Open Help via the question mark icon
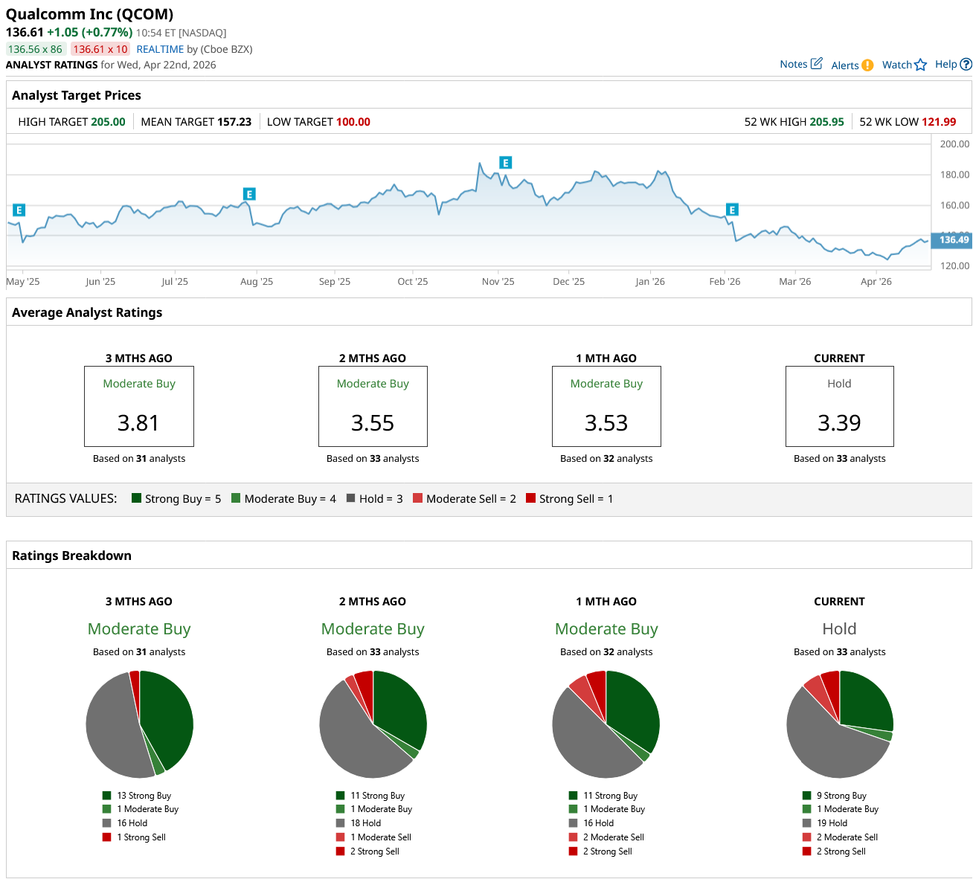Image resolution: width=973 pixels, height=879 pixels. pyautogui.click(x=966, y=65)
